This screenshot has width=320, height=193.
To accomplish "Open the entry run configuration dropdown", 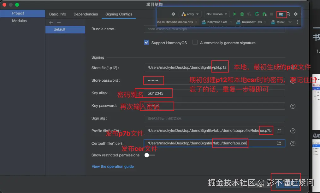I will click(x=190, y=14).
